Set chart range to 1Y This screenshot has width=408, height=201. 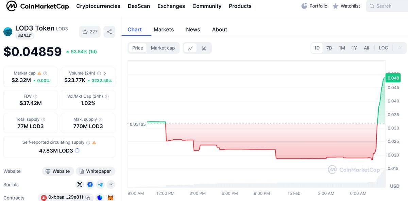pos(354,48)
